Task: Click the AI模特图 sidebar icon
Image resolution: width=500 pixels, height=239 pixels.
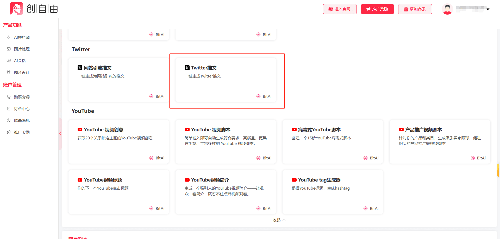Action: click(x=9, y=37)
